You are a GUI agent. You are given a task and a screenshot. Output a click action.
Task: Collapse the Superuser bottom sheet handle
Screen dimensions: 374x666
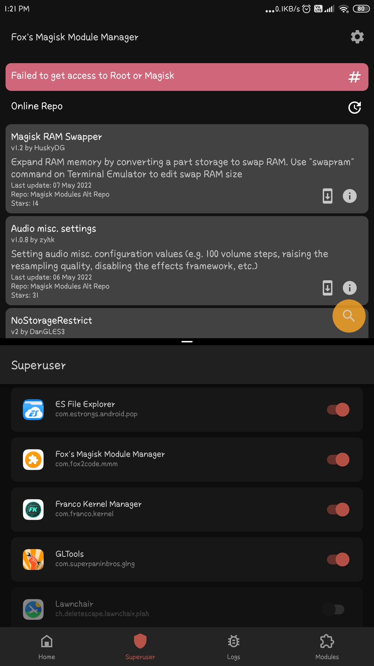[x=187, y=341]
